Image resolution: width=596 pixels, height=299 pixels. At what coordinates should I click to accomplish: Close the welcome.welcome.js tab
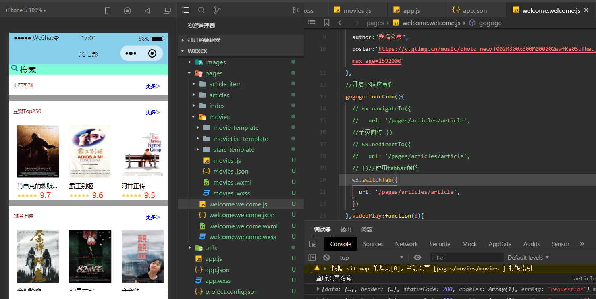(x=586, y=10)
